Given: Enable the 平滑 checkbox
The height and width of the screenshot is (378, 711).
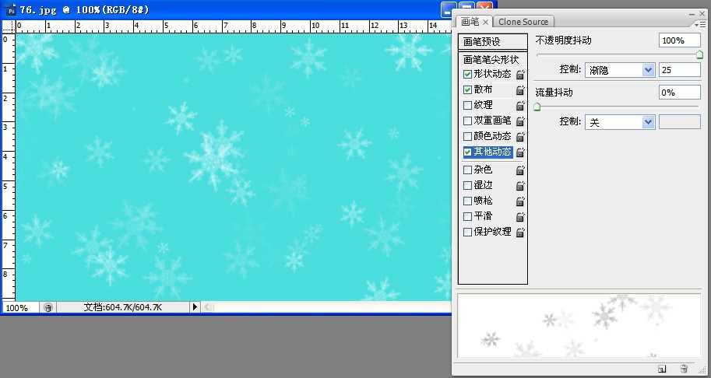Looking at the screenshot, I should point(467,216).
